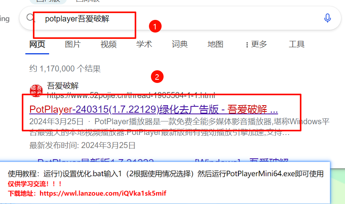The width and height of the screenshot is (345, 204).
Task: Switch to the 图片 tab
Action: pos(73,44)
